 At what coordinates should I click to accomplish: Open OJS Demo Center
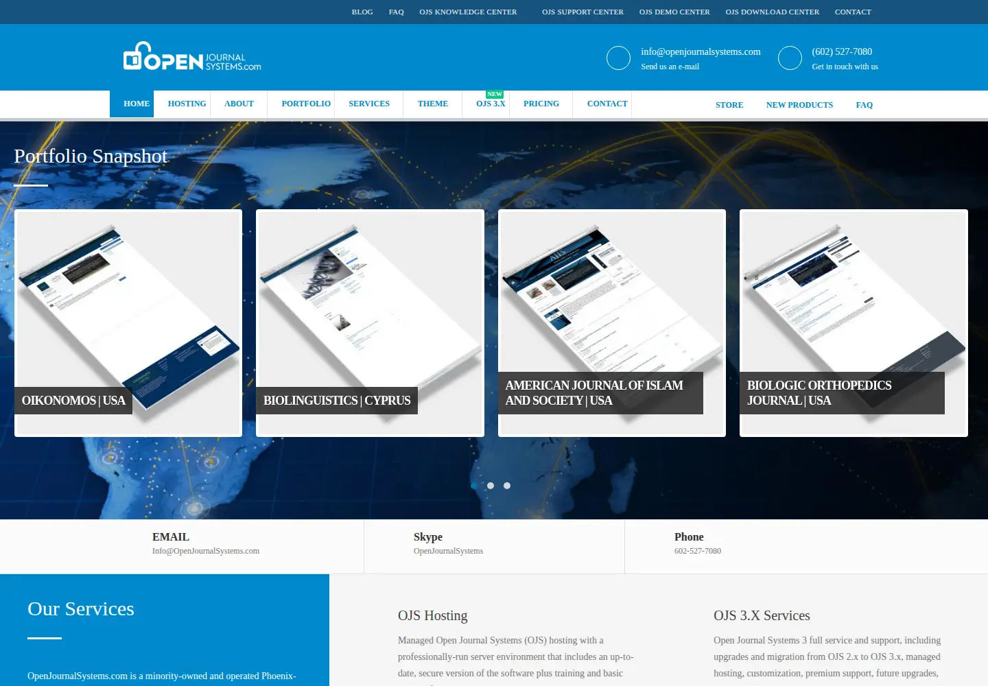(674, 12)
